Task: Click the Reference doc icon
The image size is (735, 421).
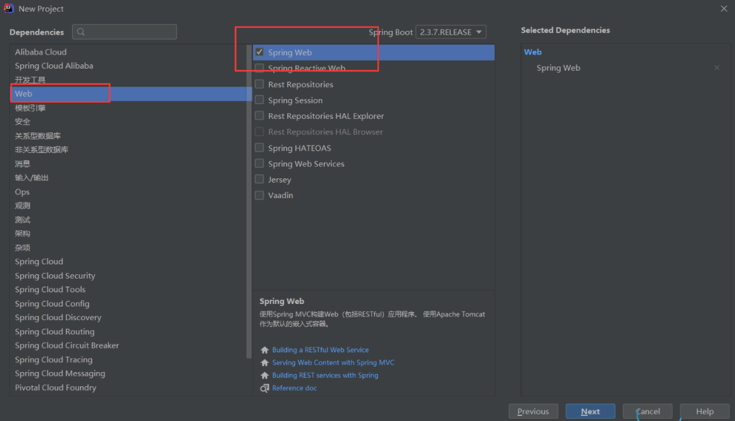Action: click(x=264, y=388)
